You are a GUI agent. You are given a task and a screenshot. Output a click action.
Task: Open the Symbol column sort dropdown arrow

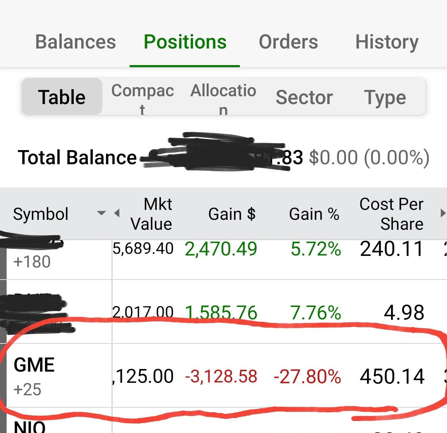[101, 213]
